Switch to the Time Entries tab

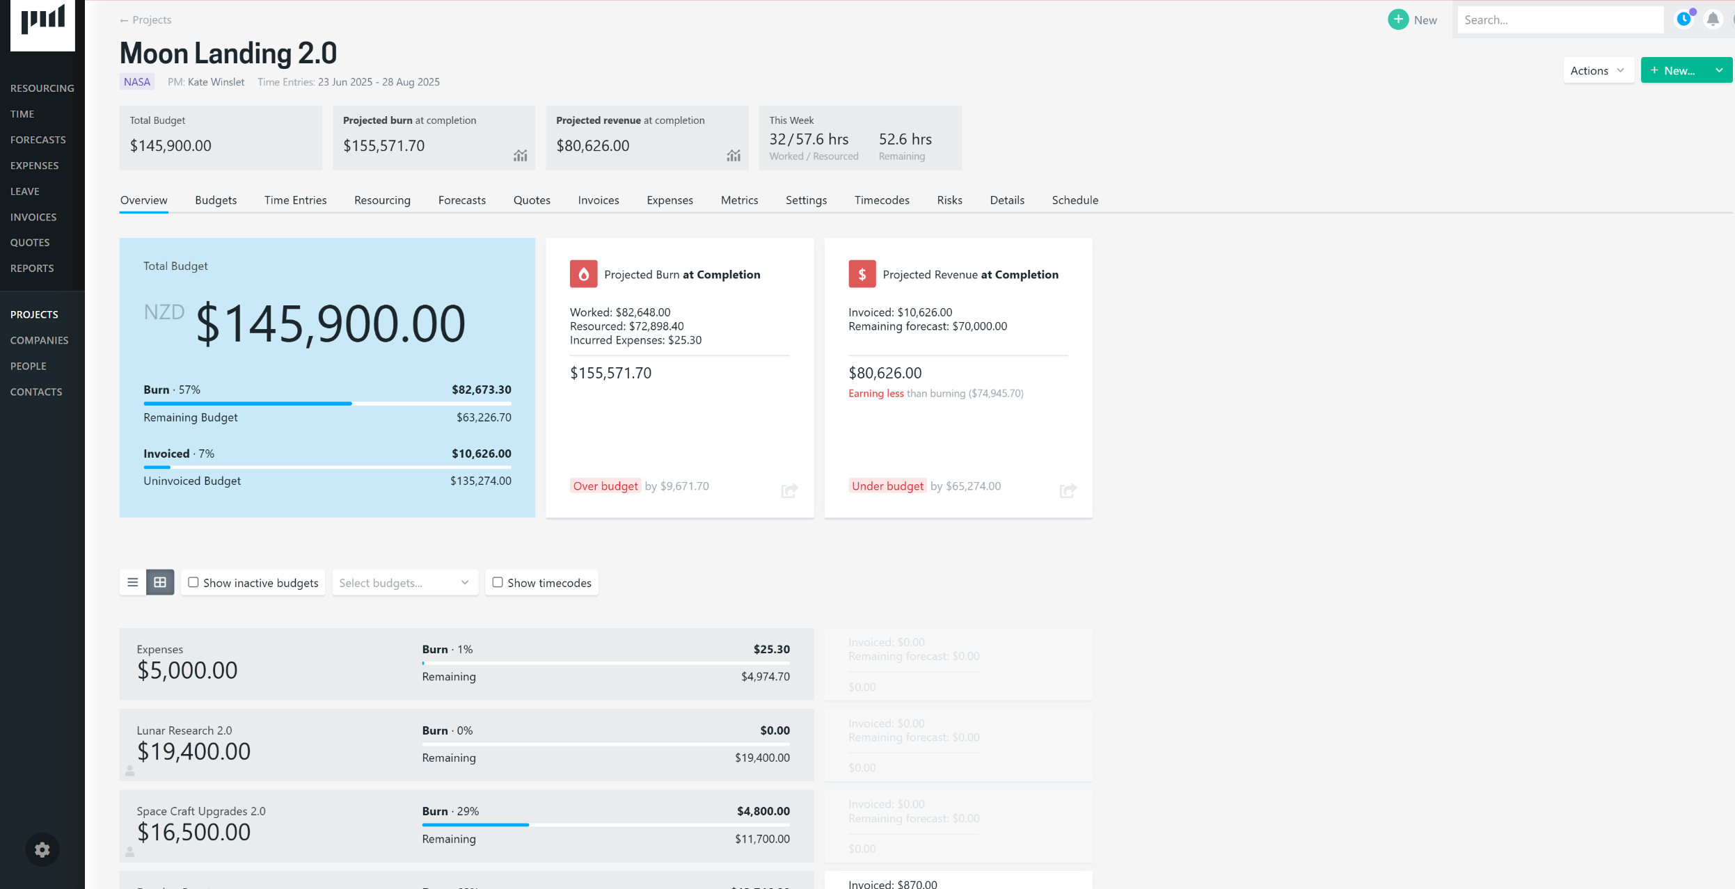pyautogui.click(x=295, y=200)
